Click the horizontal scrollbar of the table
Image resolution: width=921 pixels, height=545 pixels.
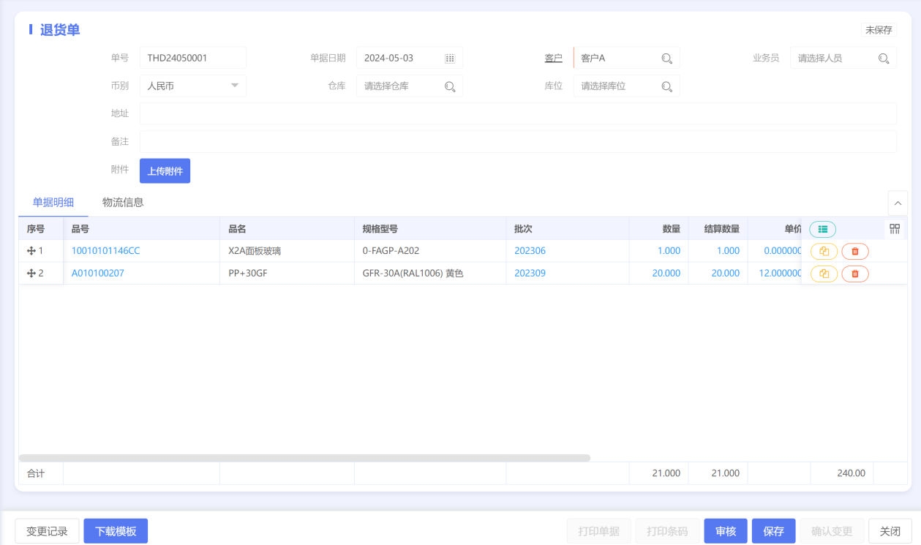(x=304, y=458)
